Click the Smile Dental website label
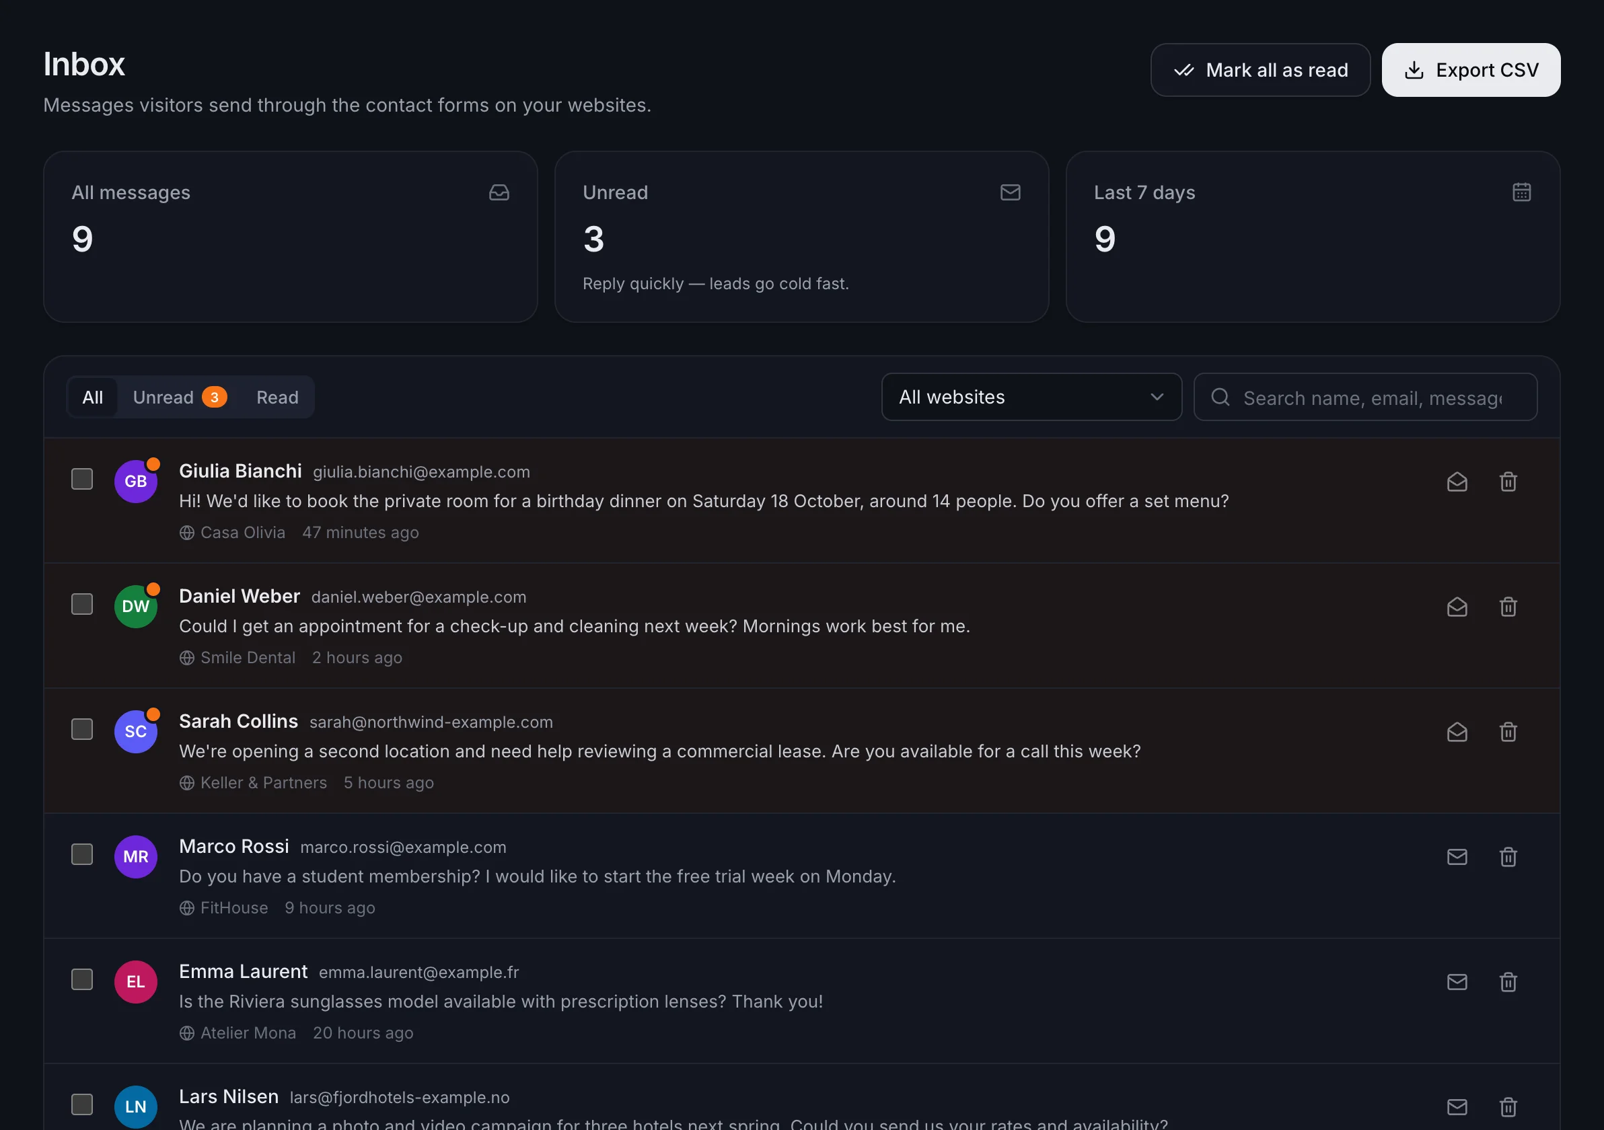 [x=248, y=658]
